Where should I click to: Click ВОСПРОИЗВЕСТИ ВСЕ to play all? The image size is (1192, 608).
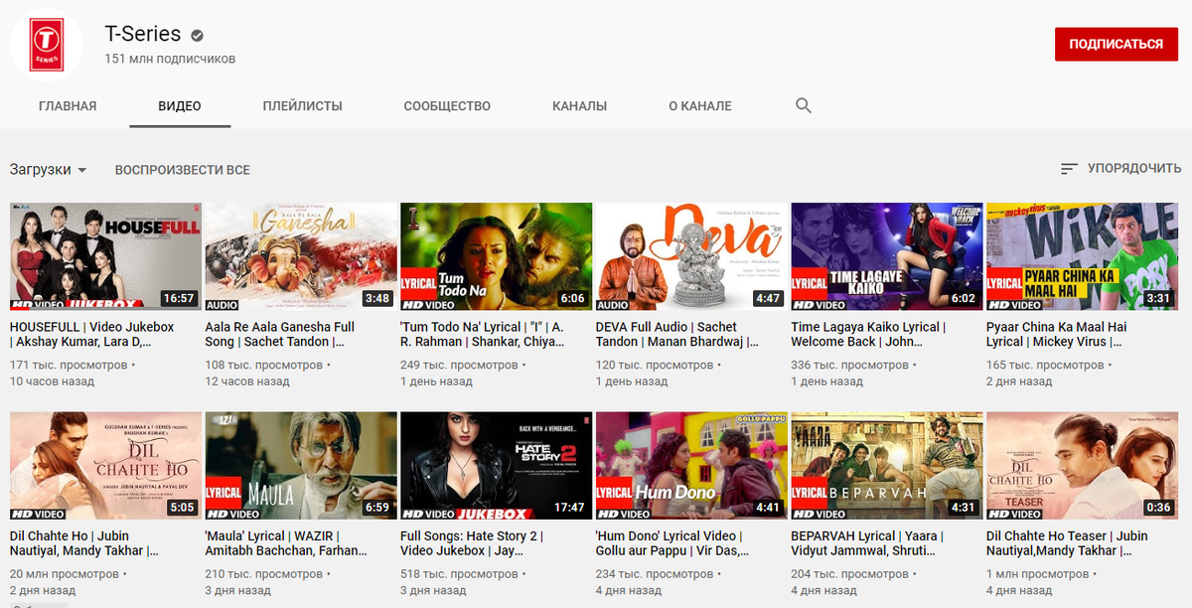[183, 170]
